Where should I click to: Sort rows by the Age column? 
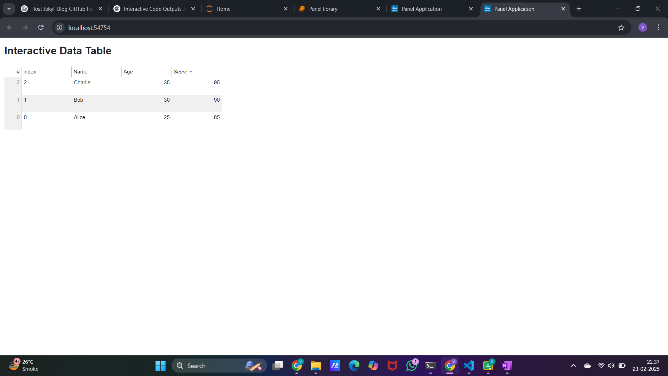pyautogui.click(x=128, y=71)
